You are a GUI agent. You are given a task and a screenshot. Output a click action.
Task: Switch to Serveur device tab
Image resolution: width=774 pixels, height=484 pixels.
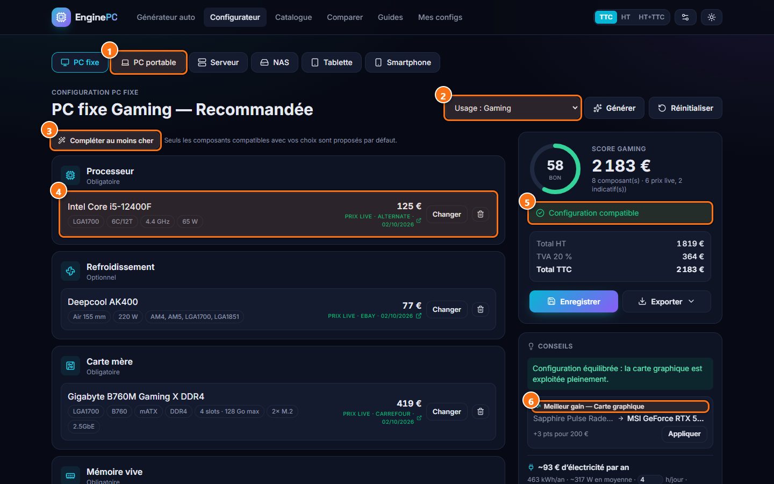[x=218, y=62]
